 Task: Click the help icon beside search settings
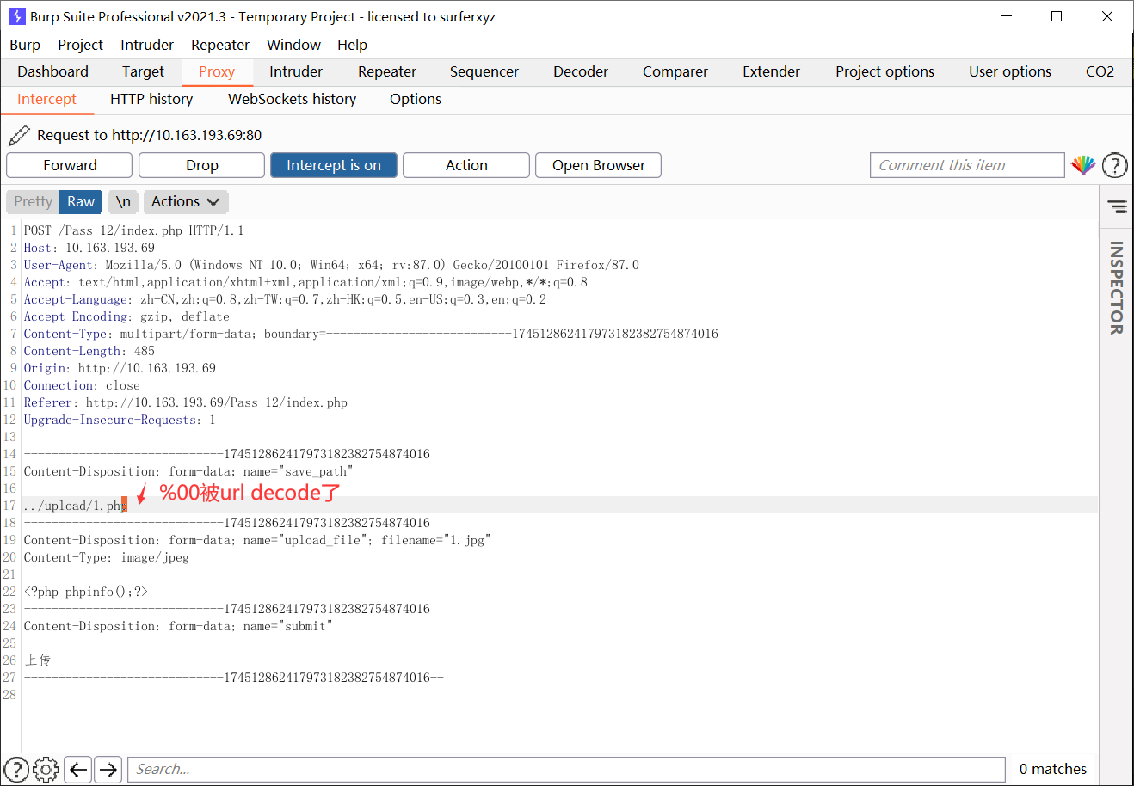(x=16, y=769)
